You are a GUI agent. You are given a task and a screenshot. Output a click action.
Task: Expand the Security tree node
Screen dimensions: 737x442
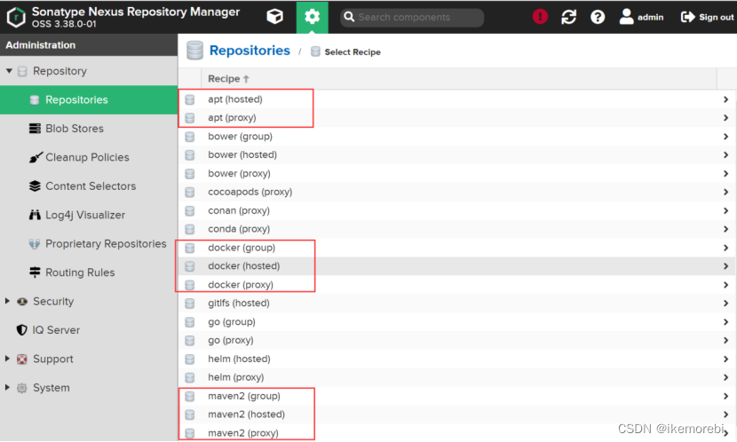(7, 301)
